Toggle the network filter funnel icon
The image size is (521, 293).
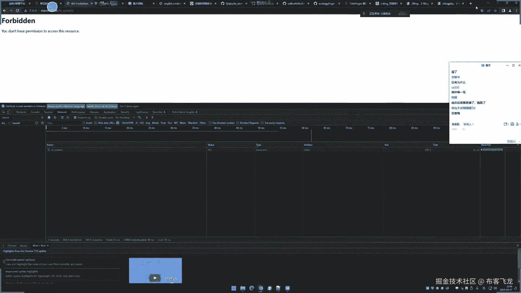point(62,117)
